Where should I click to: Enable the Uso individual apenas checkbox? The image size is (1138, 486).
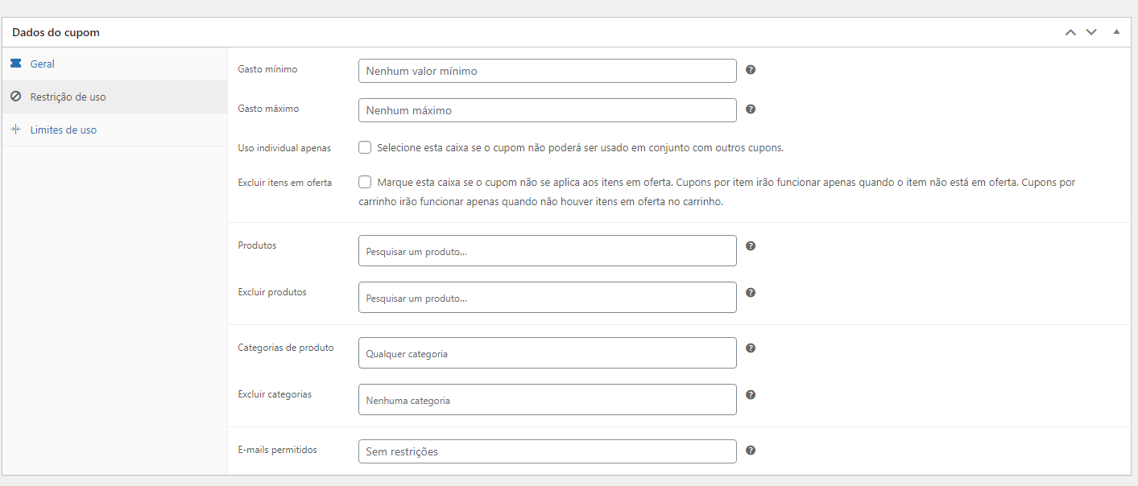(x=365, y=147)
